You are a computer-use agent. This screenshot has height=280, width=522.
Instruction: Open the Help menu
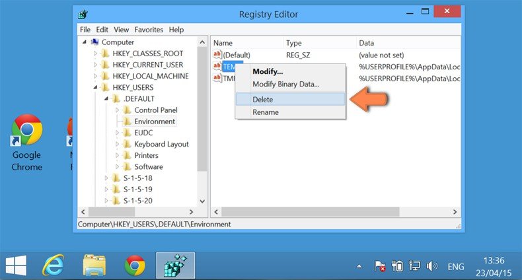[x=176, y=30]
